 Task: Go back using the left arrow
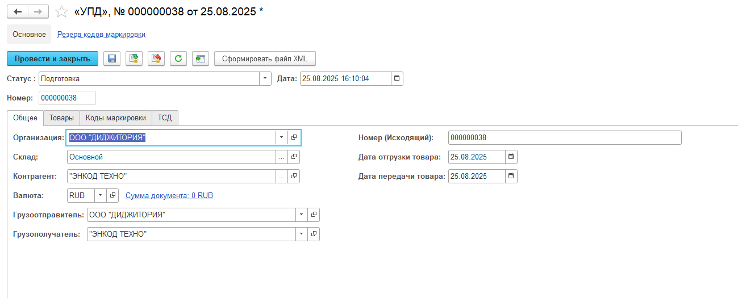(18, 12)
